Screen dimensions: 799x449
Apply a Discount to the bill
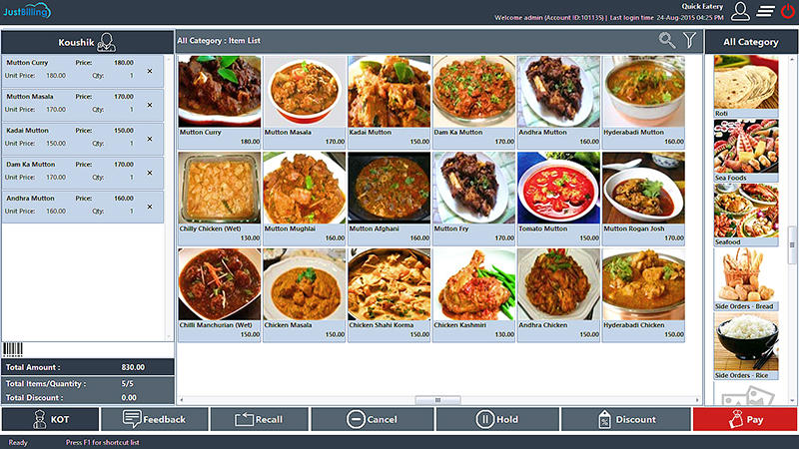(626, 419)
